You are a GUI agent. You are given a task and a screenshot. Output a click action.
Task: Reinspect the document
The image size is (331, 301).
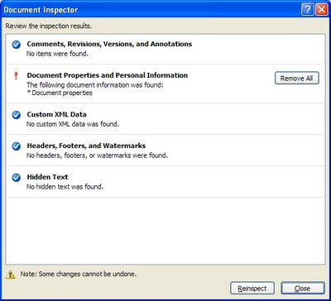tap(252, 289)
